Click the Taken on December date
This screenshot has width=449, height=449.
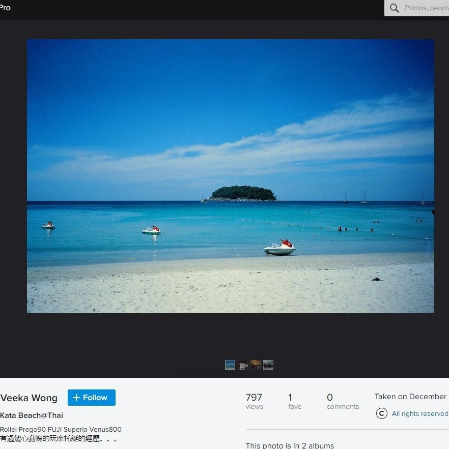tap(410, 397)
